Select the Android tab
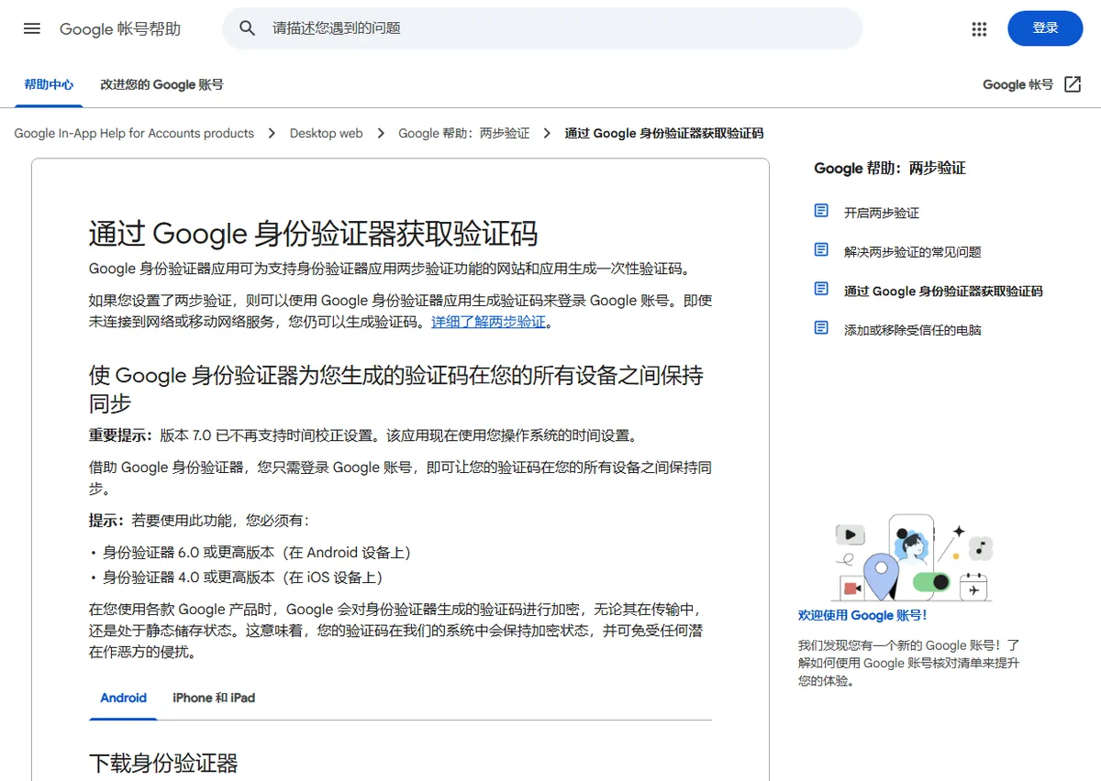 (x=124, y=698)
